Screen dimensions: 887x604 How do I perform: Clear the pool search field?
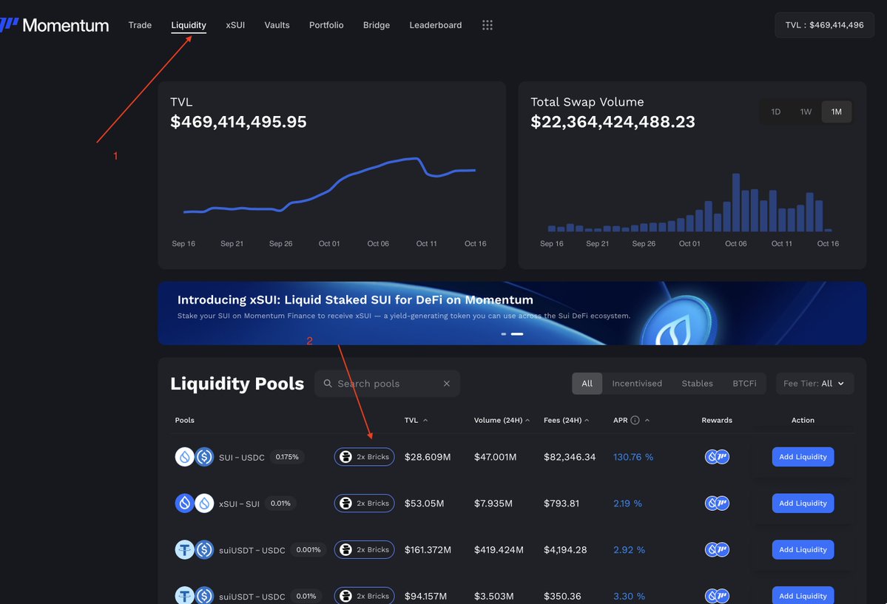[x=446, y=384]
